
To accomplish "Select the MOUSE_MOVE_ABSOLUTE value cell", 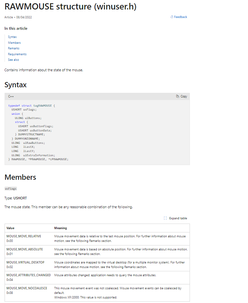I will [25, 249].
